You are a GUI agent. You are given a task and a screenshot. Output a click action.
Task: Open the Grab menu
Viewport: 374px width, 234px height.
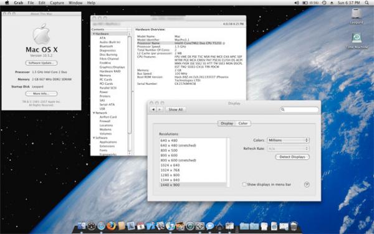(x=18, y=3)
